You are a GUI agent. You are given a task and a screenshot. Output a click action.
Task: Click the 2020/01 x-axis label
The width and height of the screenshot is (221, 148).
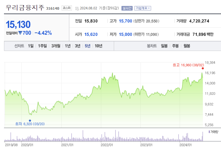27,145
